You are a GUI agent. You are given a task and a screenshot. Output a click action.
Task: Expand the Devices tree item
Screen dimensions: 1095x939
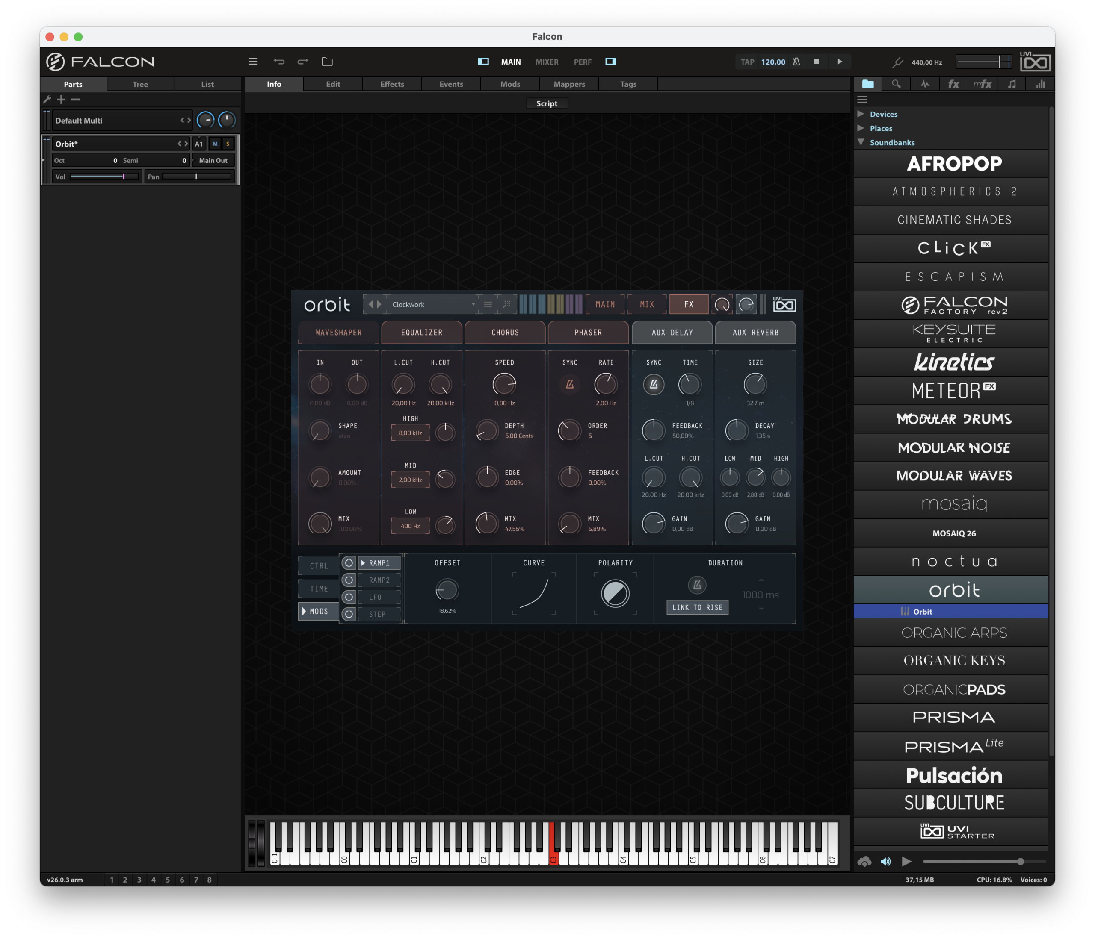point(861,114)
